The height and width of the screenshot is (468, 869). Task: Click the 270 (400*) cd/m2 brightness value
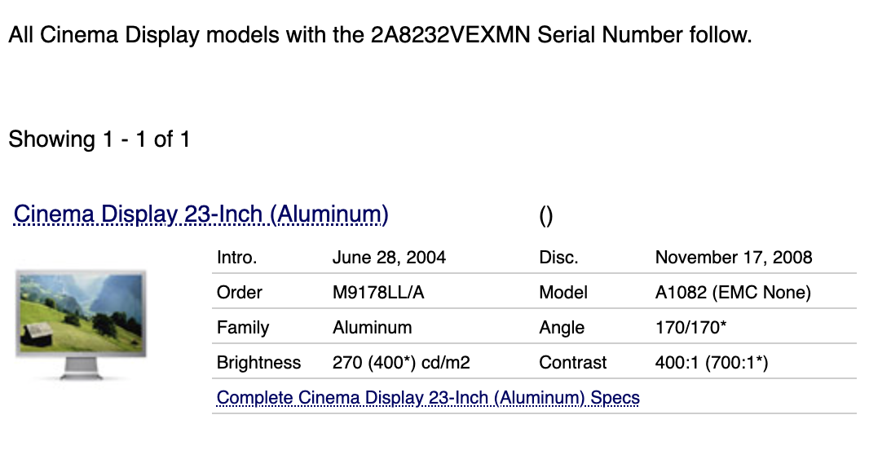point(401,362)
